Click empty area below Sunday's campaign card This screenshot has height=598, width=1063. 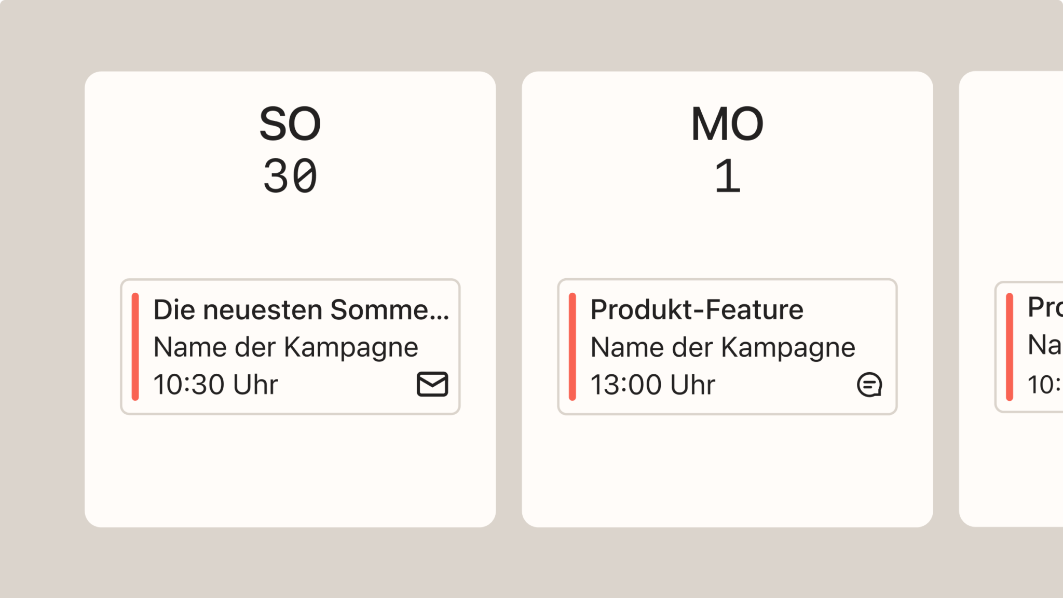click(x=290, y=470)
